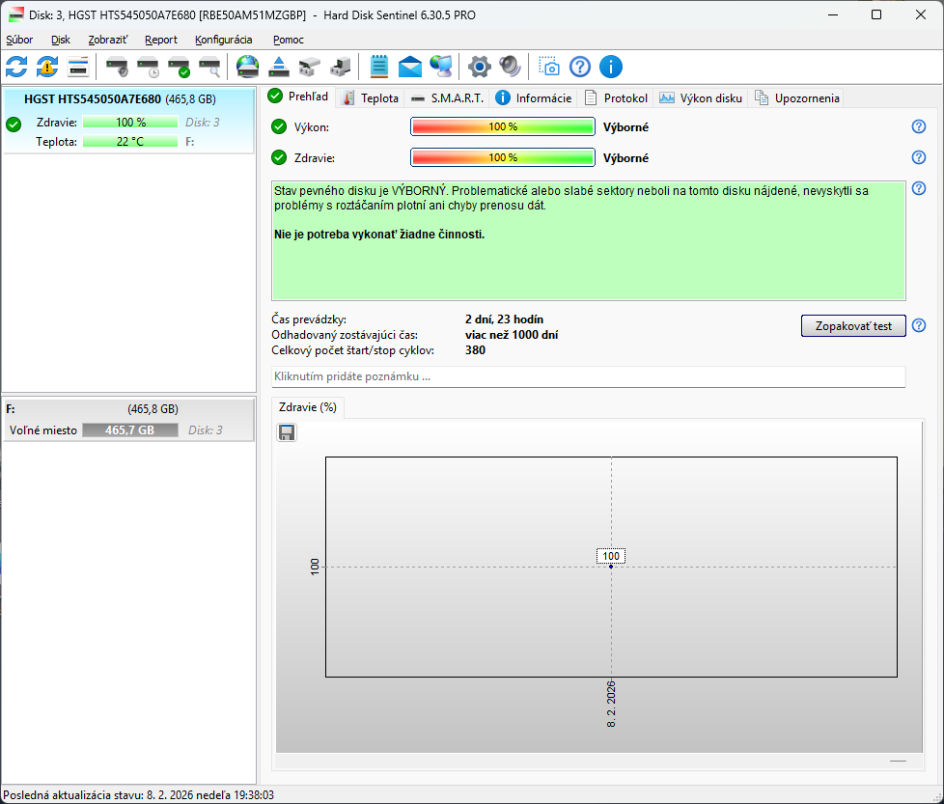Click the Teplota 22 °C bar
944x804 pixels.
(130, 142)
